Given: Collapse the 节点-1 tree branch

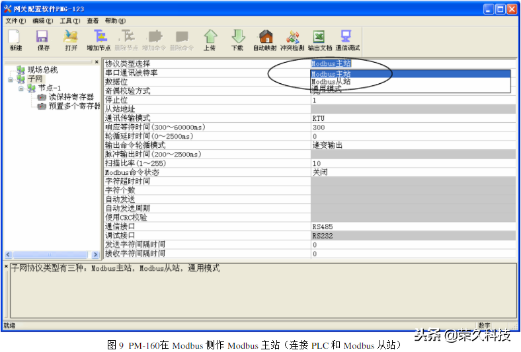Looking at the screenshot, I should pos(21,88).
